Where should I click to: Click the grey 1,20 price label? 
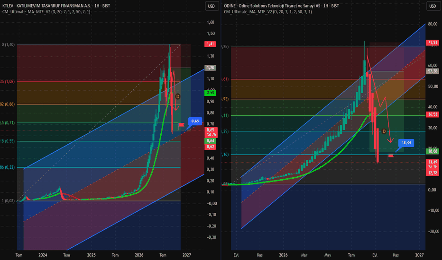[x=210, y=68]
